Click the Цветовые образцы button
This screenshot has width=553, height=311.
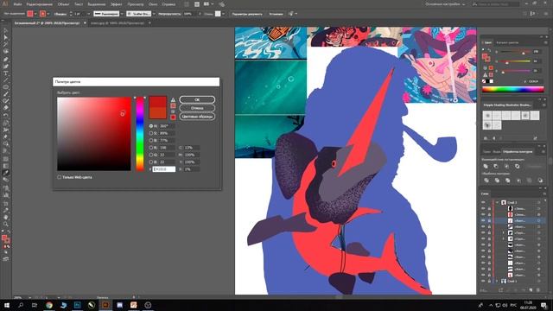pyautogui.click(x=197, y=116)
